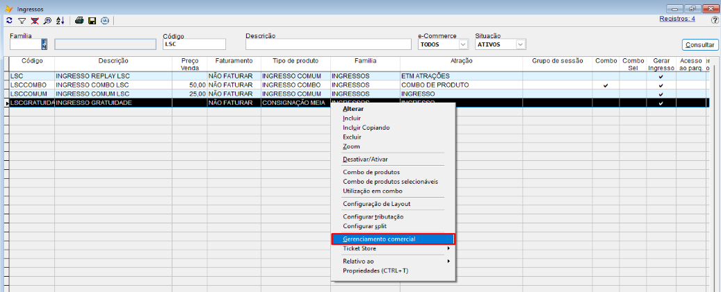Click the A-Z sort icon

click(x=59, y=21)
